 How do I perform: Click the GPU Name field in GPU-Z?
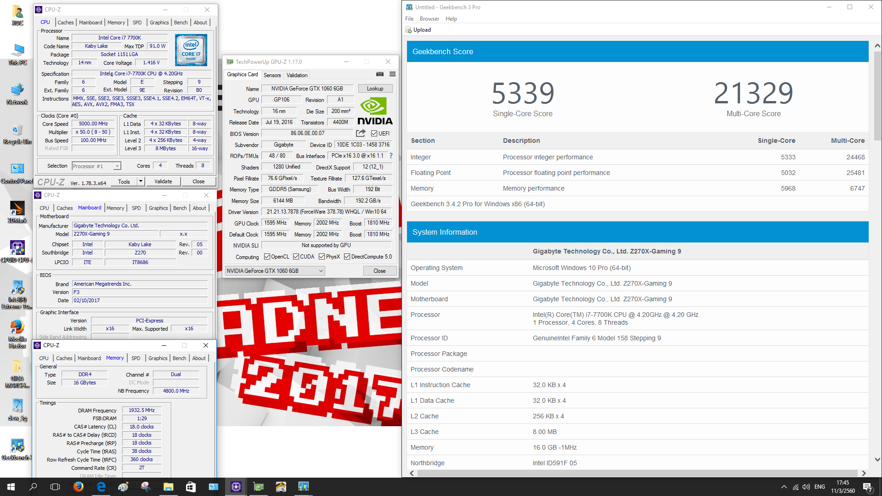pyautogui.click(x=307, y=89)
